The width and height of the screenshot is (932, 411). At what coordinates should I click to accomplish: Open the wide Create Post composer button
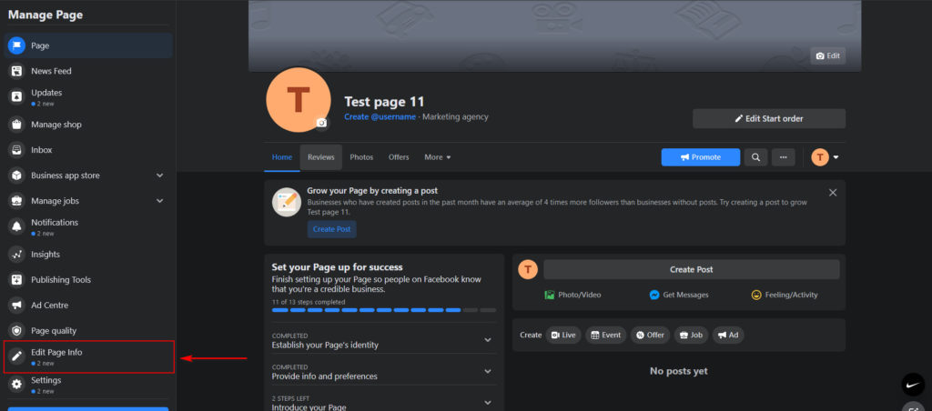coord(692,270)
